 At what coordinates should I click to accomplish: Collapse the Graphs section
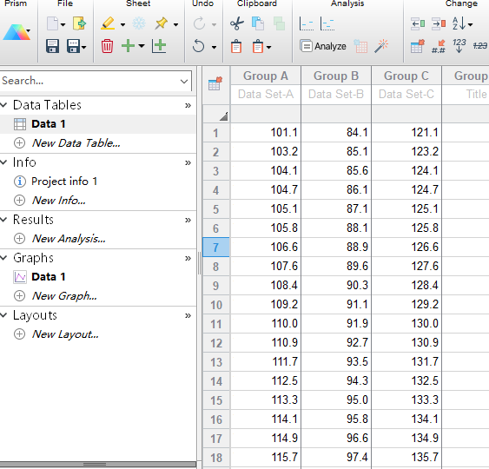(3, 258)
